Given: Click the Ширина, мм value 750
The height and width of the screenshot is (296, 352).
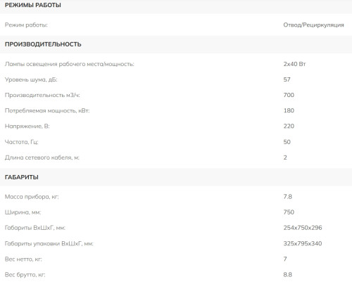Looking at the screenshot, I should pyautogui.click(x=289, y=212).
